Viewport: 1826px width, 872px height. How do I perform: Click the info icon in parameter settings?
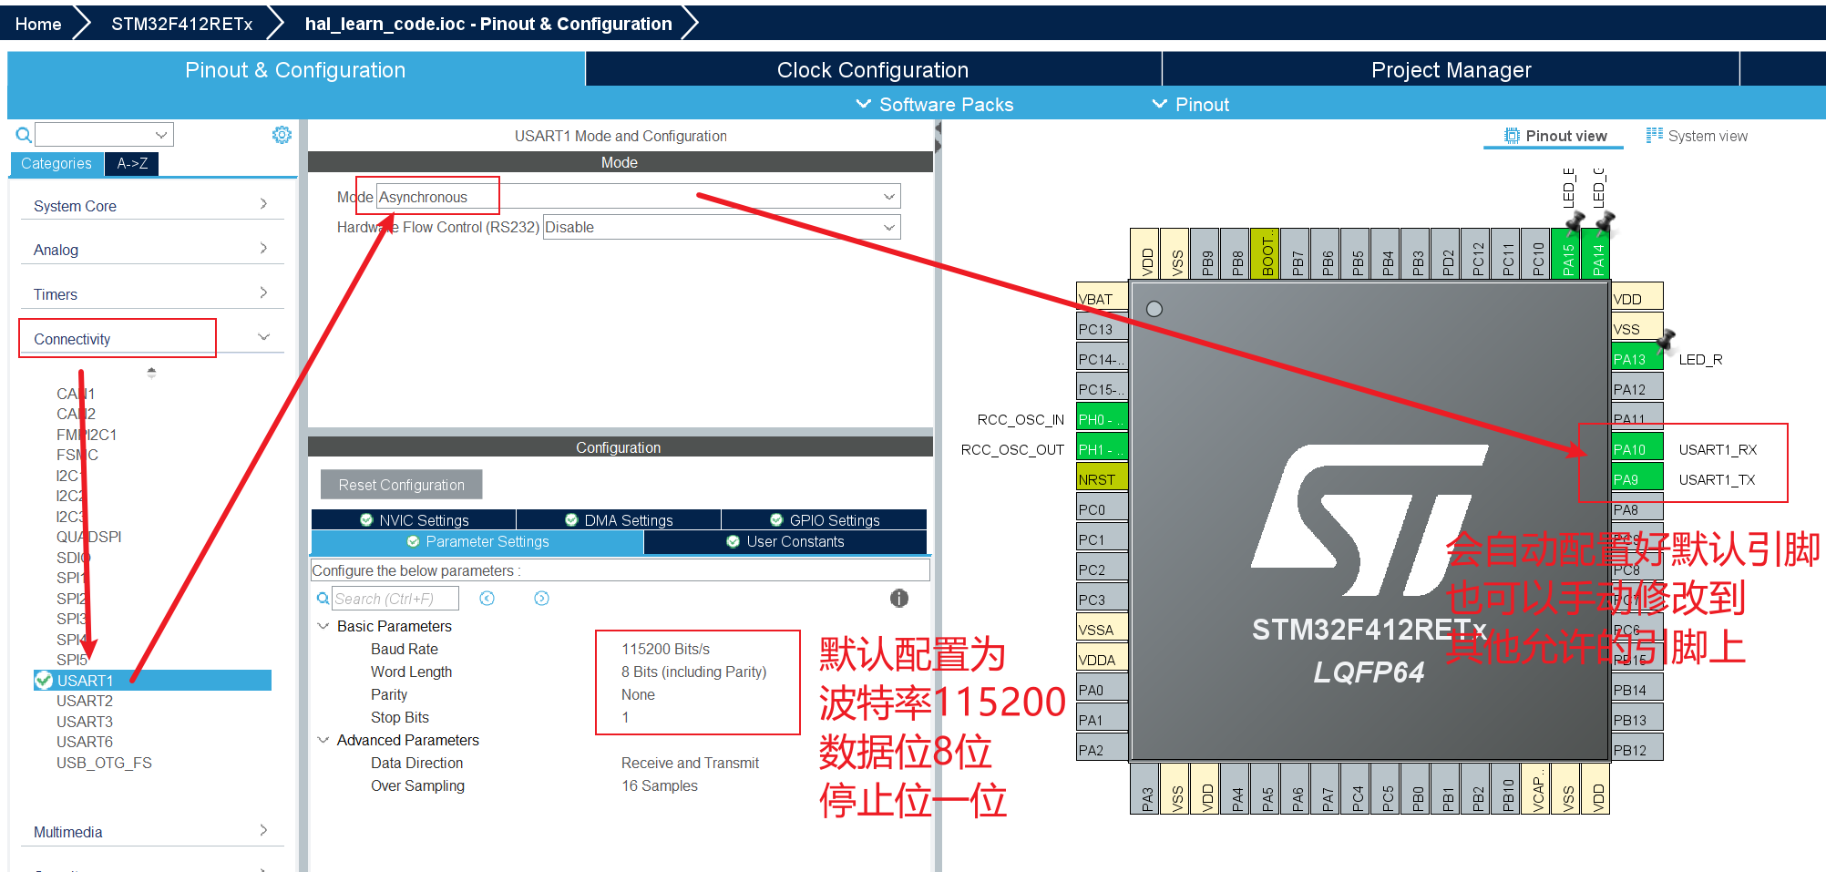(x=898, y=598)
